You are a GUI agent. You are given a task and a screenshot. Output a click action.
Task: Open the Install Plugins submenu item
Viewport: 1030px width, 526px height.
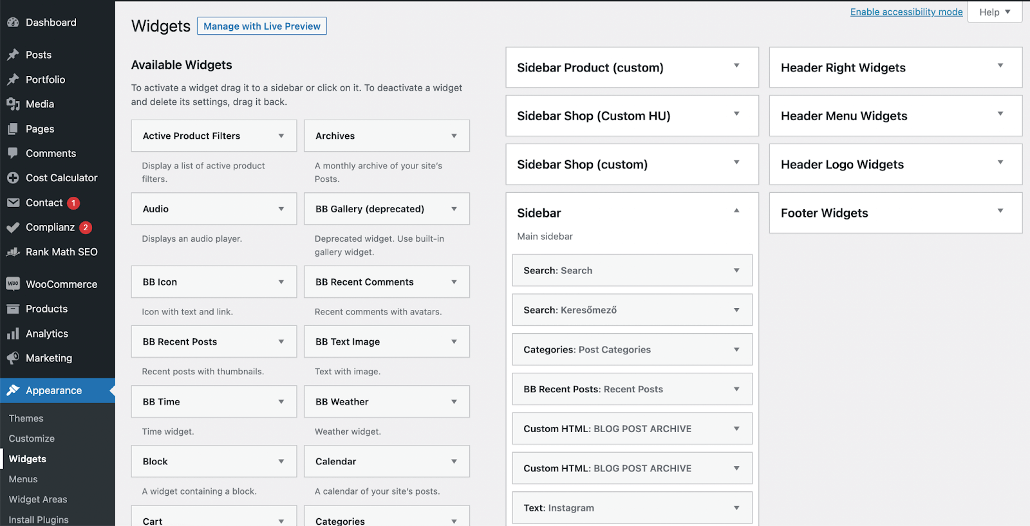[x=39, y=520]
